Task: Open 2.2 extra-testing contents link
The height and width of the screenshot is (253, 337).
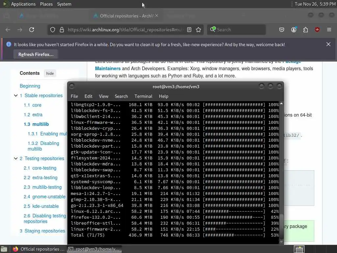Action: pyautogui.click(x=40, y=178)
